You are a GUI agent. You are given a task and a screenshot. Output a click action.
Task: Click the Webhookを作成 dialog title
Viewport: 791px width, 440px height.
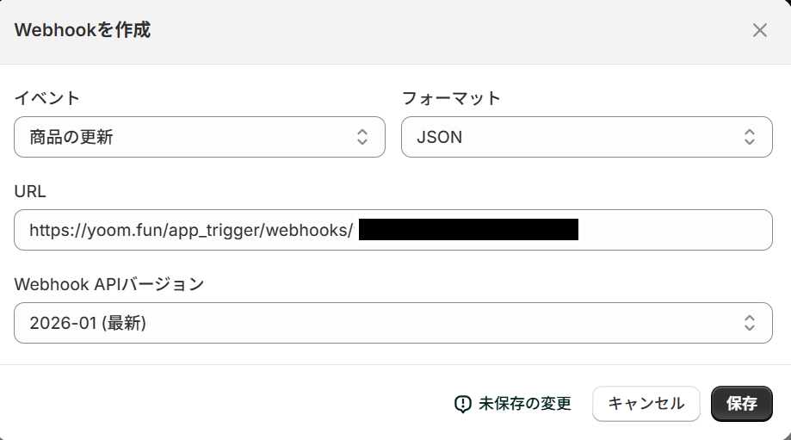(x=83, y=31)
